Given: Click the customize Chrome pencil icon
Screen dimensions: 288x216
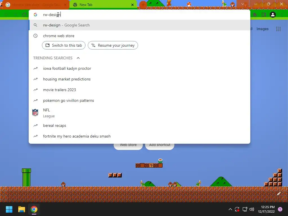Looking at the screenshot, I should 279,193.
